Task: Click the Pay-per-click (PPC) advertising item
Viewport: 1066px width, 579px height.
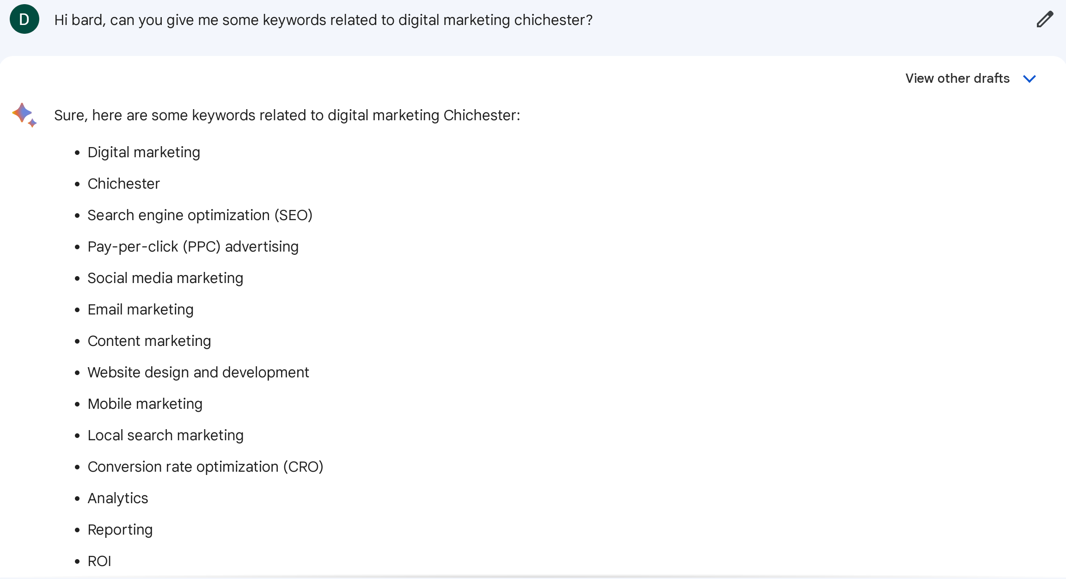Action: (x=193, y=246)
